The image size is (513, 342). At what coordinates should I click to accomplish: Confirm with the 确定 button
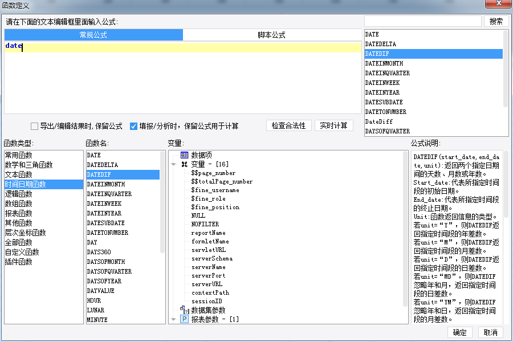[x=459, y=332]
